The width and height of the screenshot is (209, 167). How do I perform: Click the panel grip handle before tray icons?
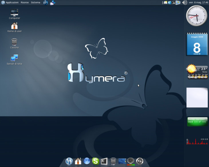(163, 3)
